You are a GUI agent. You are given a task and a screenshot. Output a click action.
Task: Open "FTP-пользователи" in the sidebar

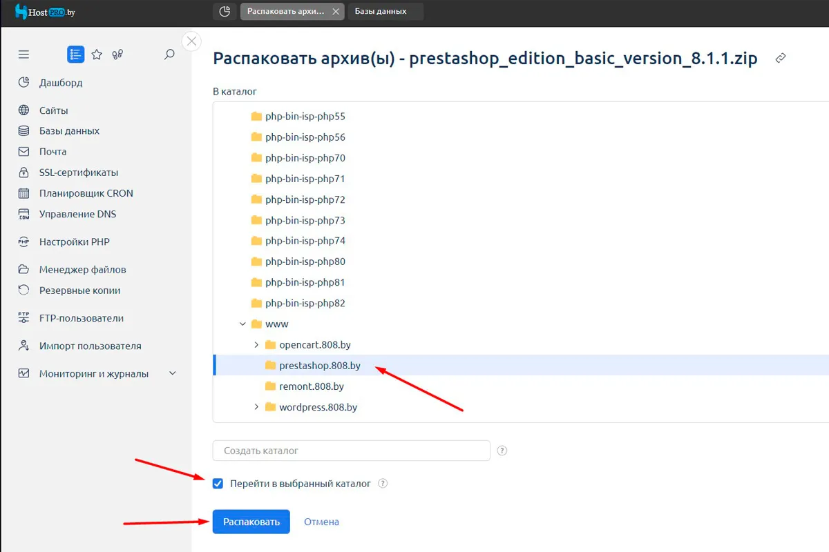(x=82, y=318)
